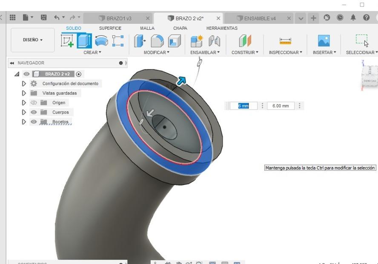The image size is (378, 264).
Task: Select the sketch rectangle pattern tool
Action: click(x=118, y=41)
